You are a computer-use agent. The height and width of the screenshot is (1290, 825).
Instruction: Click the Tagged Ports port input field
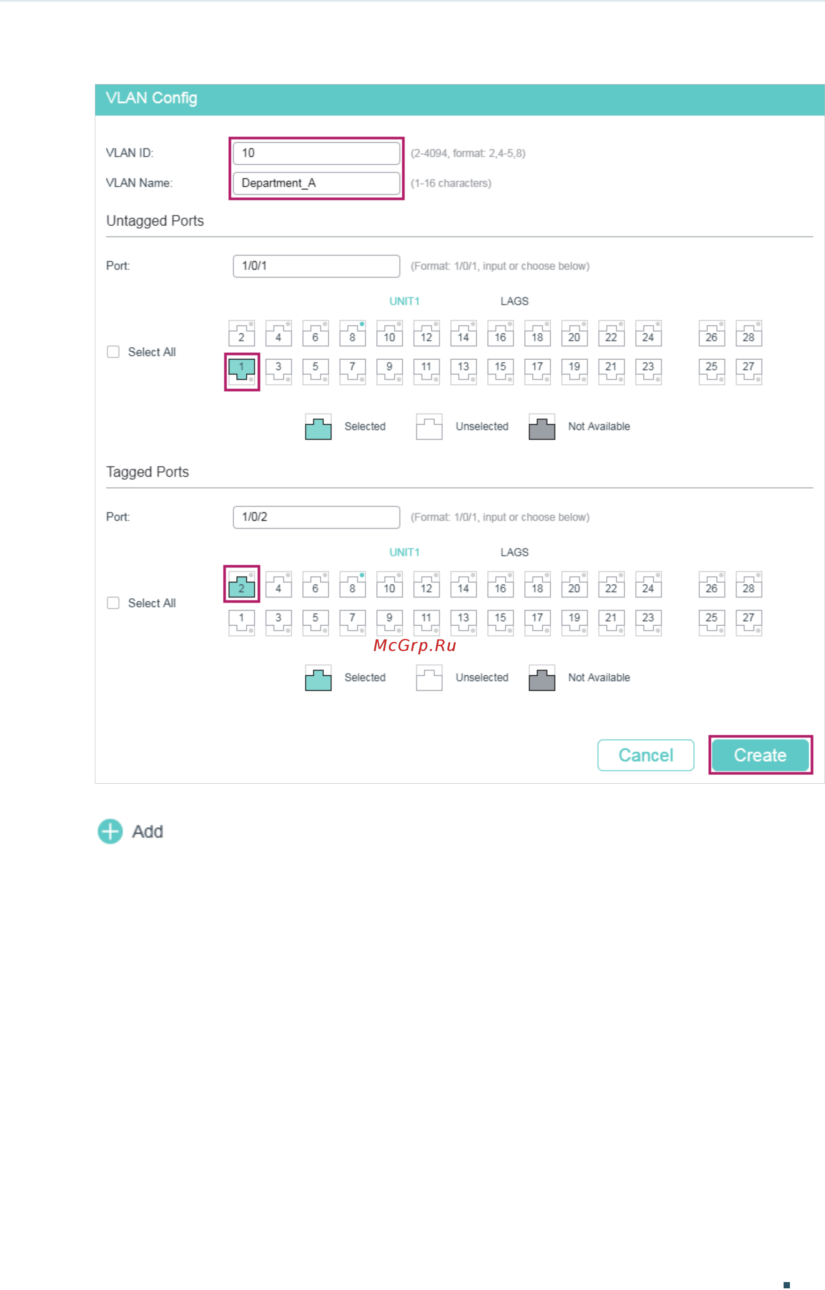coord(316,517)
